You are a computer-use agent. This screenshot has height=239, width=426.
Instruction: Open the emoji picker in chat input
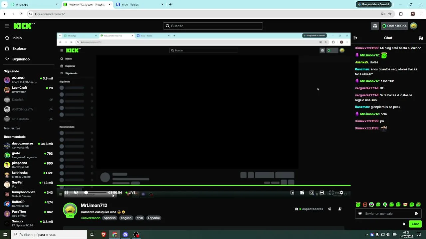pos(416,213)
